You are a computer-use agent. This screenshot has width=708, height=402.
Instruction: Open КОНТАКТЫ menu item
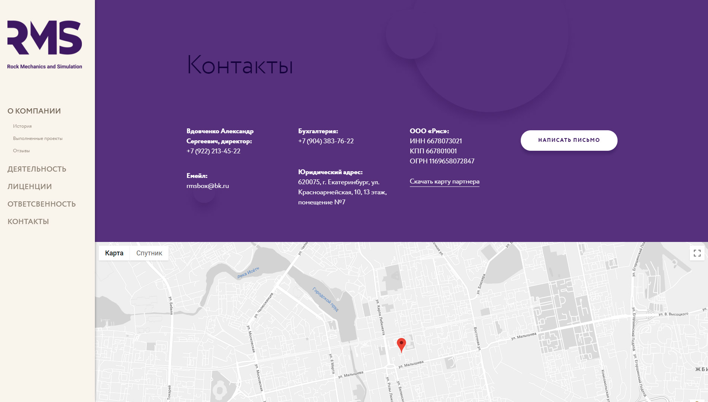tap(28, 221)
